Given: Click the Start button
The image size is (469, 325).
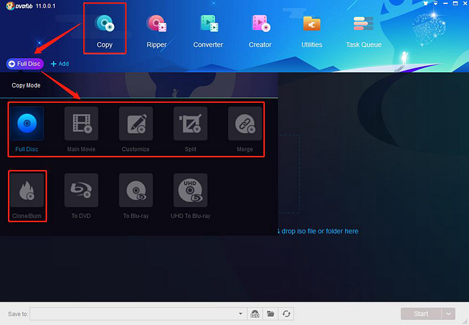Looking at the screenshot, I should click(421, 314).
